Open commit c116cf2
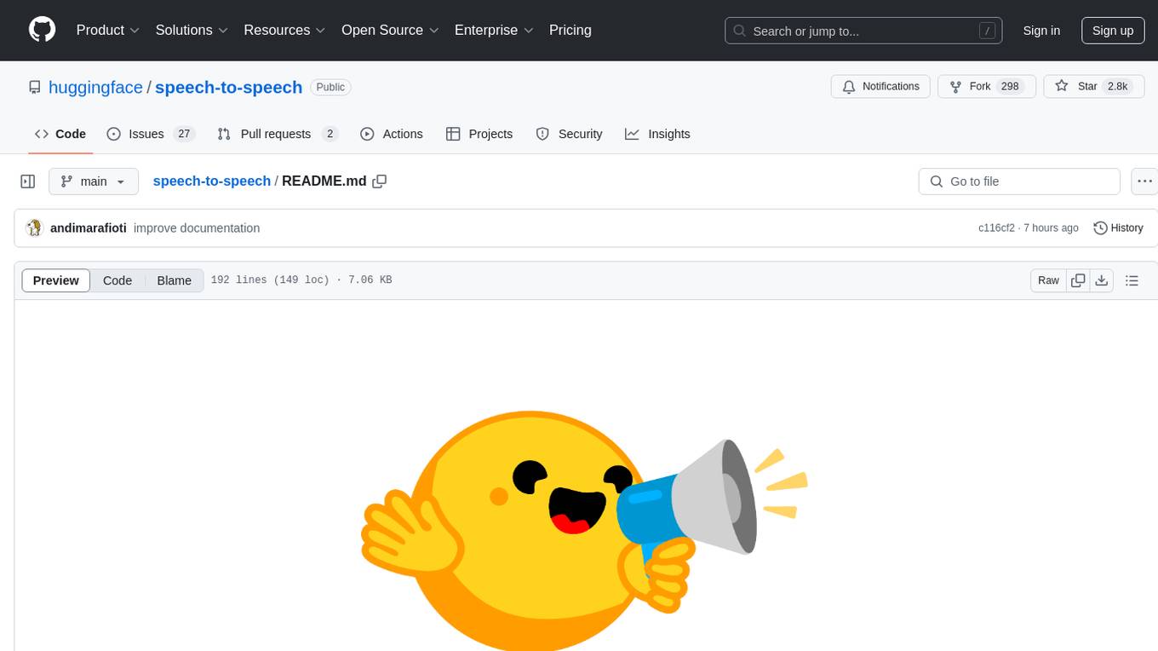This screenshot has width=1158, height=651. [x=996, y=228]
